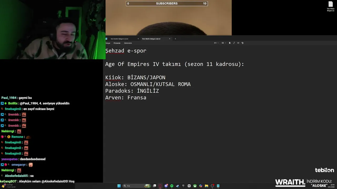Open File Explorer from the taskbar
This screenshot has width=337, height=189.
click(206, 186)
